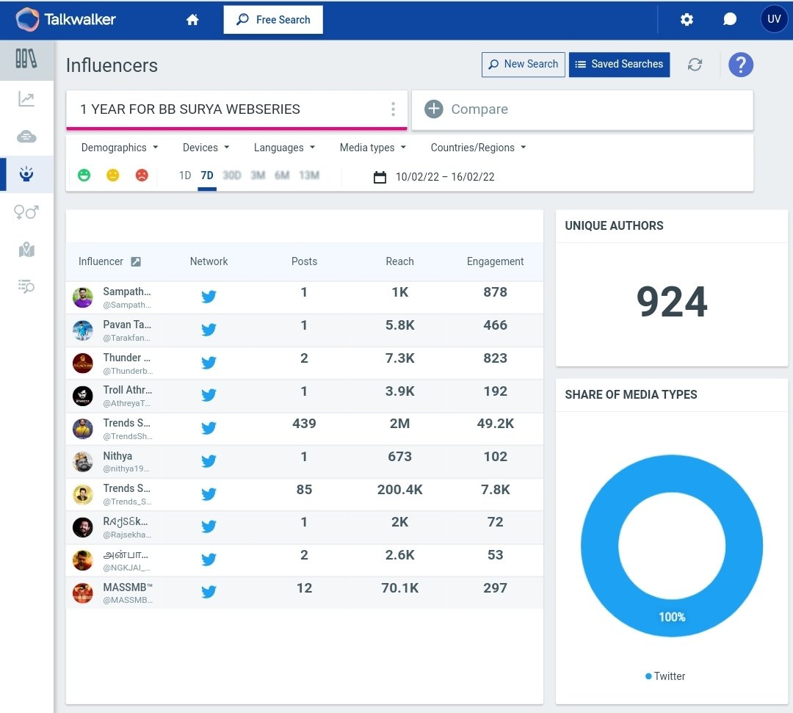Open the gender demographics sidebar icon
The height and width of the screenshot is (713, 793).
click(x=26, y=212)
